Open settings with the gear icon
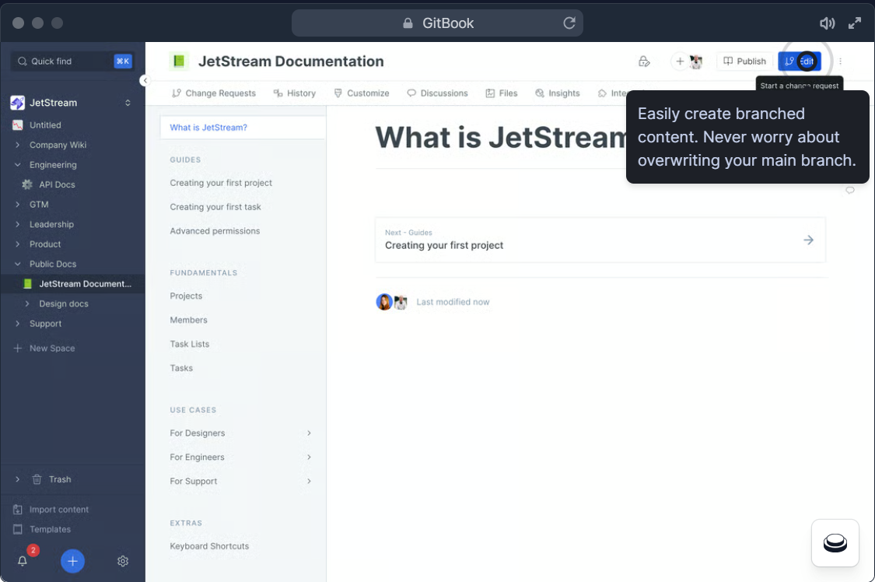 click(123, 561)
